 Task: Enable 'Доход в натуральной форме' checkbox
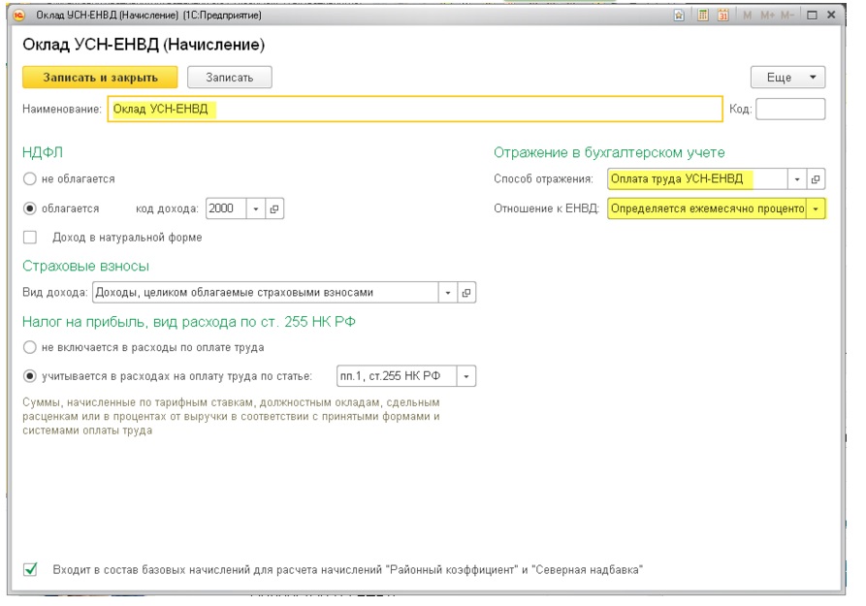coord(30,238)
